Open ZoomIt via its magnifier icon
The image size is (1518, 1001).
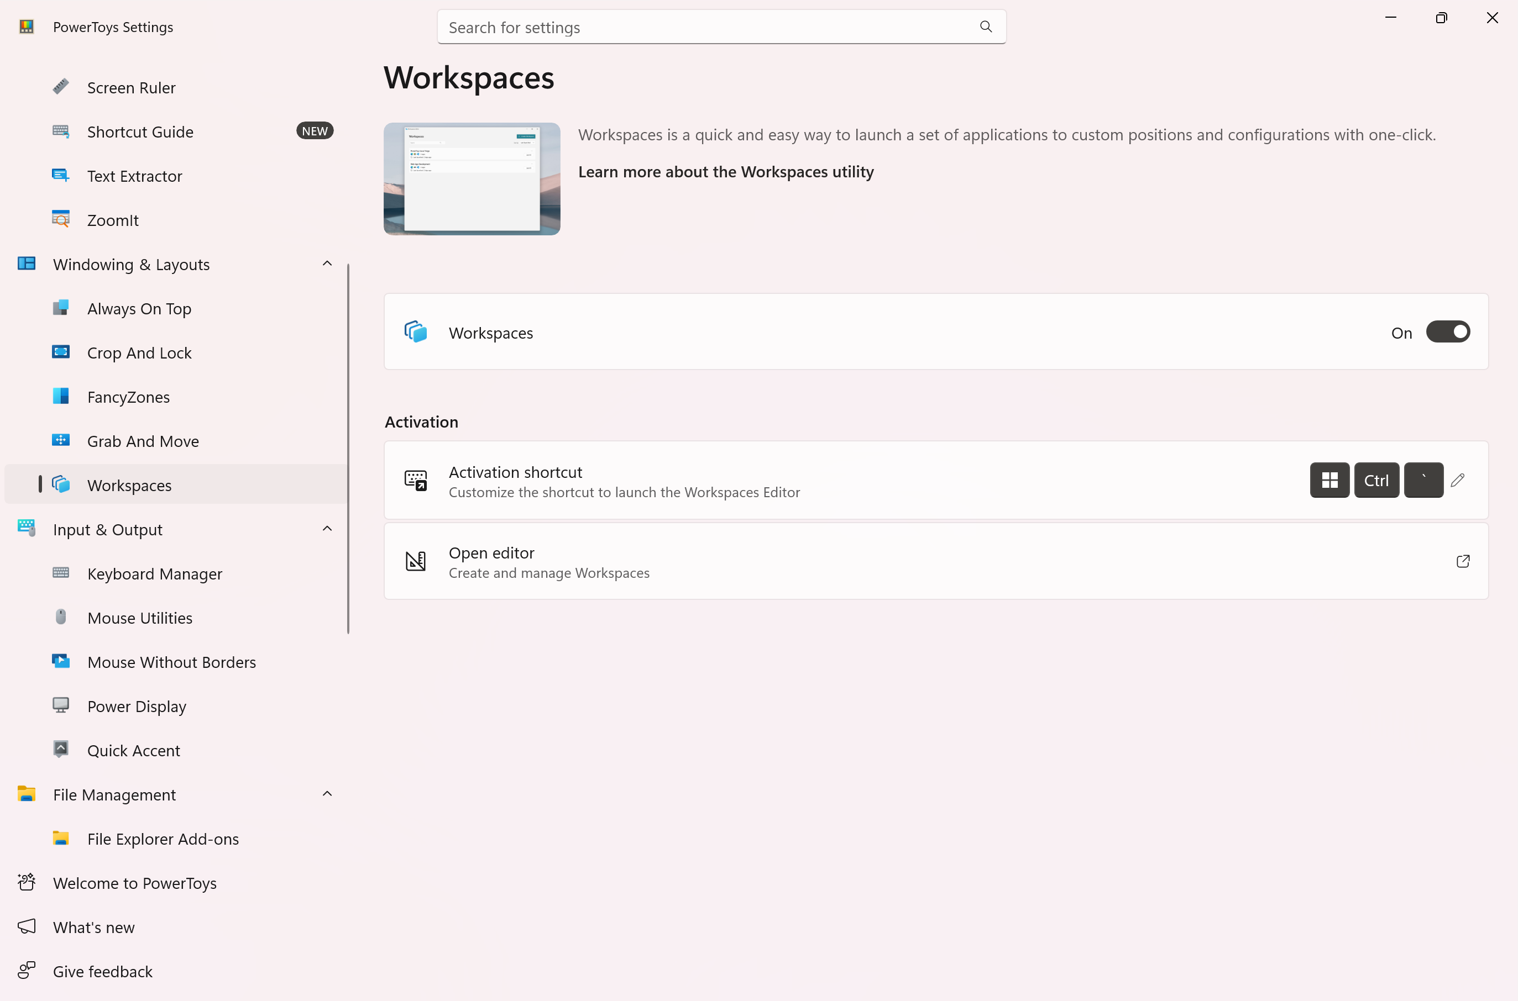pyautogui.click(x=61, y=219)
